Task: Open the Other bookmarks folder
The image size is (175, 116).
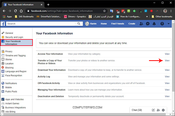Action: point(162,17)
